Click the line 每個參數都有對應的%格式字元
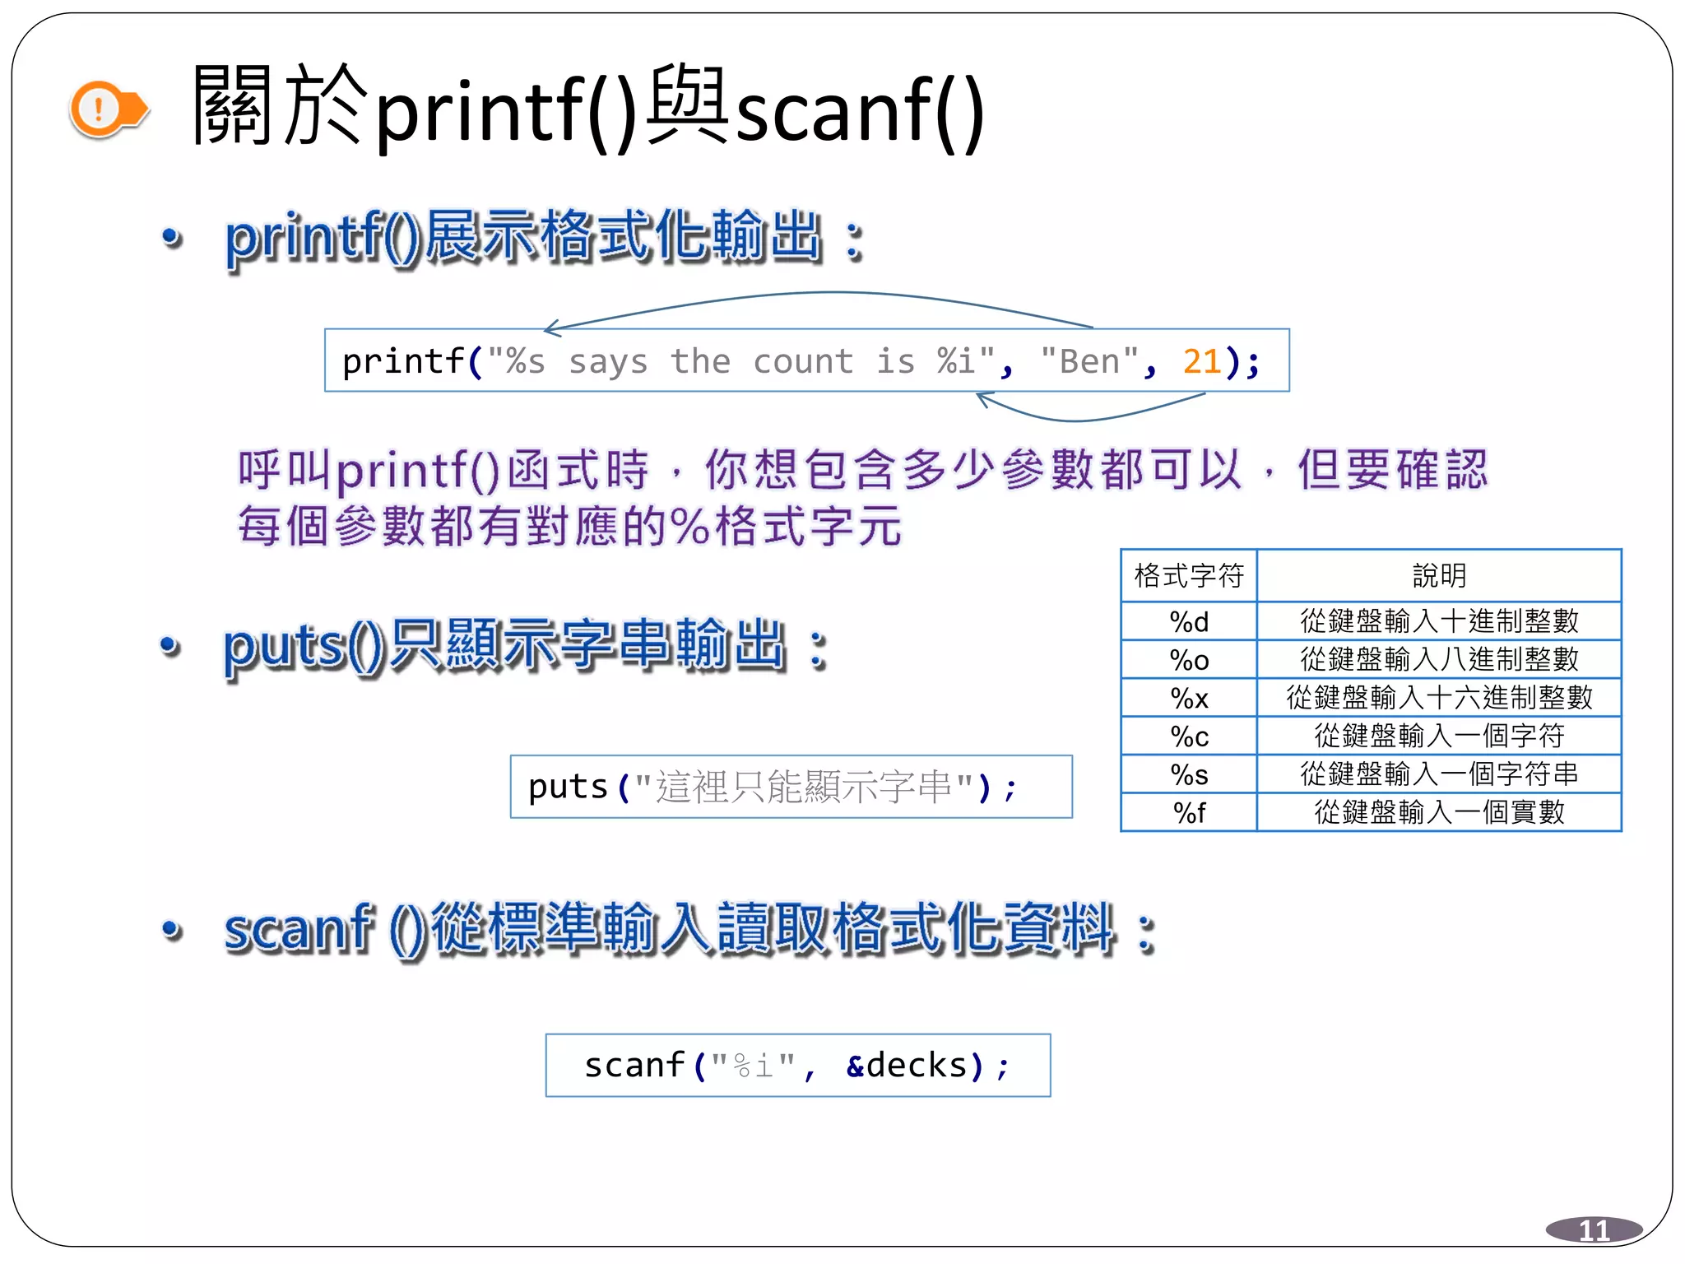Image resolution: width=1685 pixels, height=1264 pixels. pos(569,526)
